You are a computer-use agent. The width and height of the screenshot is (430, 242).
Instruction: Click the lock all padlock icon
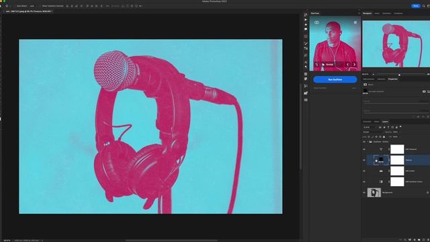click(384, 136)
